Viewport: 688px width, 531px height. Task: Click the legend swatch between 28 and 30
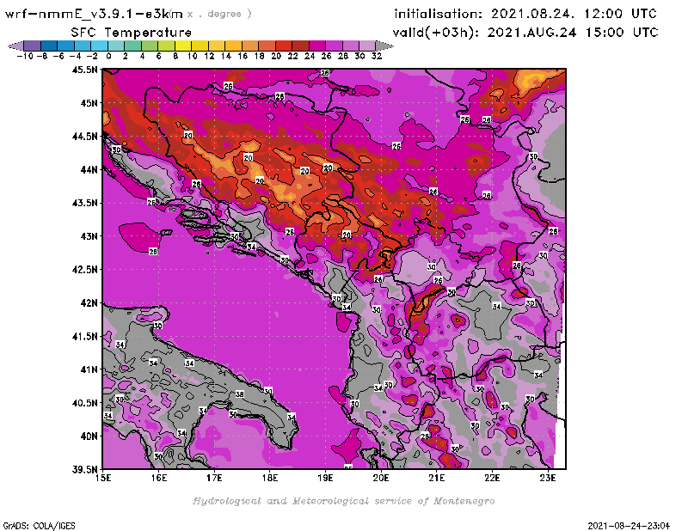pos(351,46)
